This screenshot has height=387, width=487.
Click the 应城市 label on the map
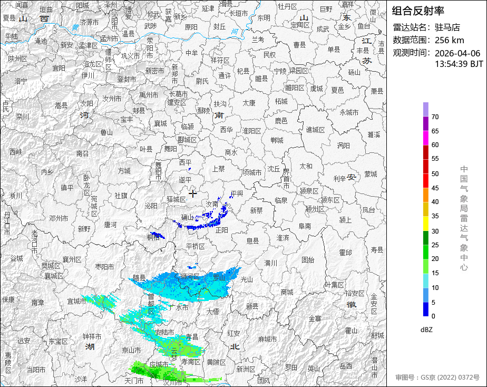pos(159,364)
